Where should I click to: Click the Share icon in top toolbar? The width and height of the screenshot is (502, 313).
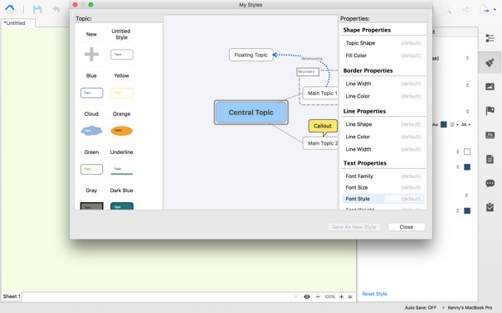pos(465,10)
